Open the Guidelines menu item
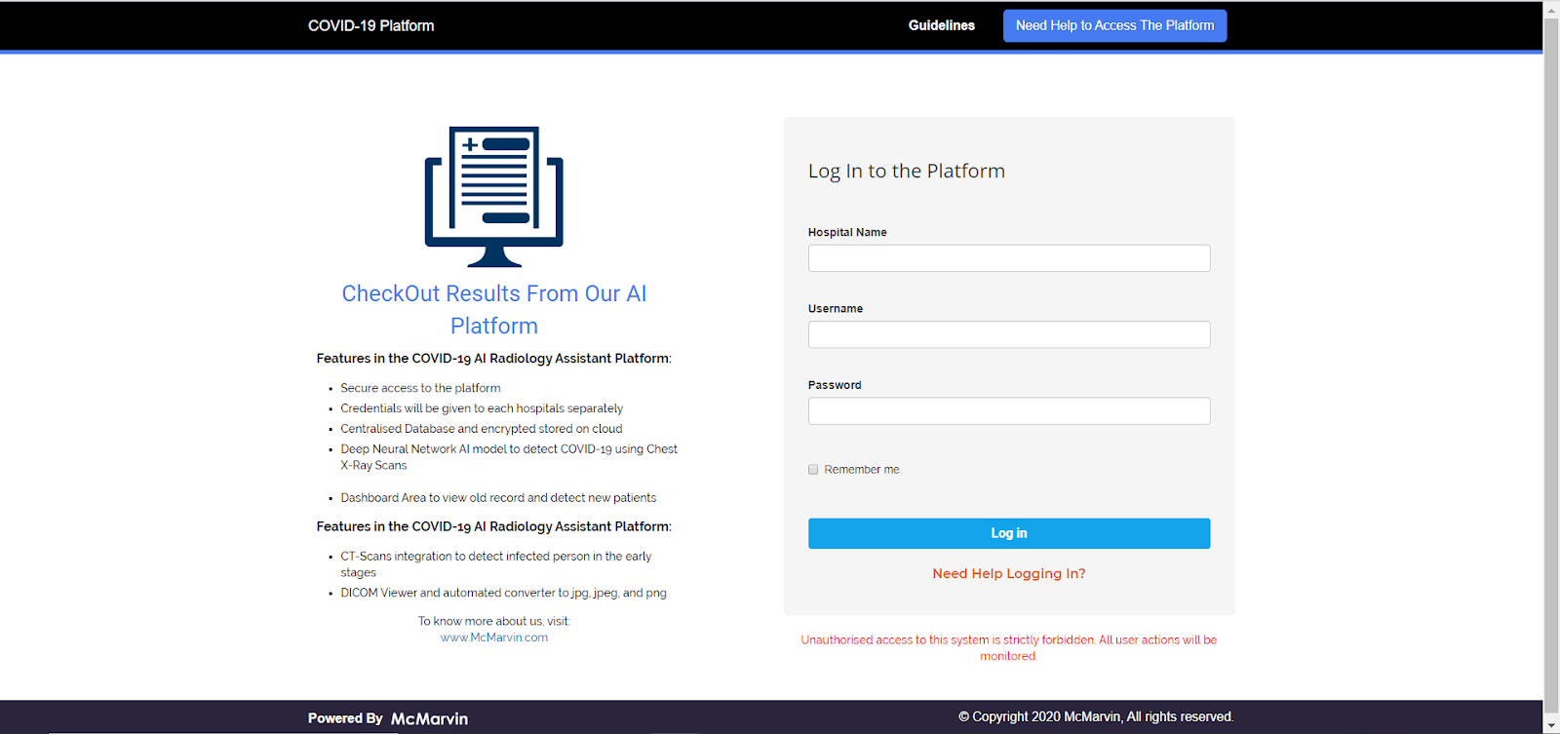 click(942, 25)
